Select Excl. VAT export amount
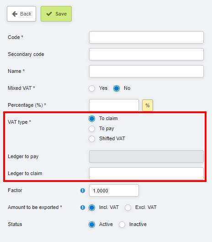The image size is (212, 242). click(128, 208)
